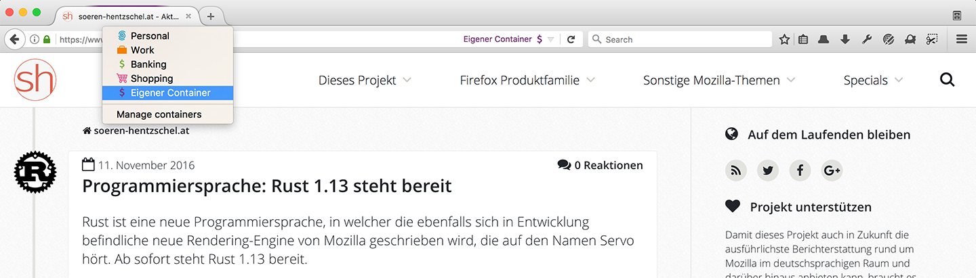The image size is (976, 278).
Task: Click the website search magnifier icon
Action: (x=947, y=80)
